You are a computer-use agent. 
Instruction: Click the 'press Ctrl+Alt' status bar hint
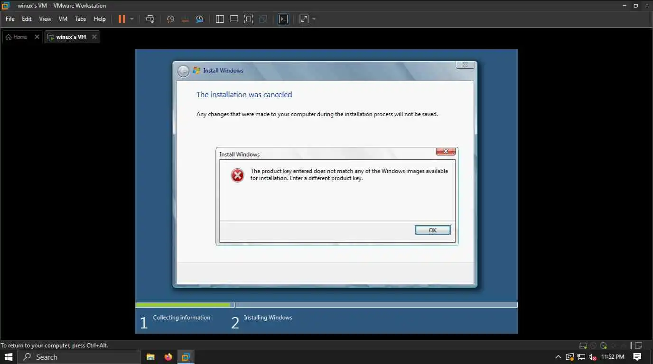coord(54,346)
